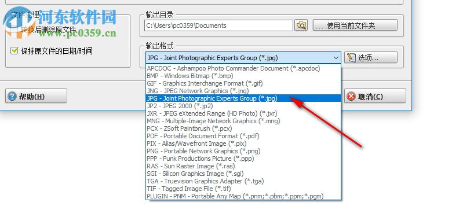
Task: Pick SGI - Silicon Graphics Image
Action: (x=243, y=174)
